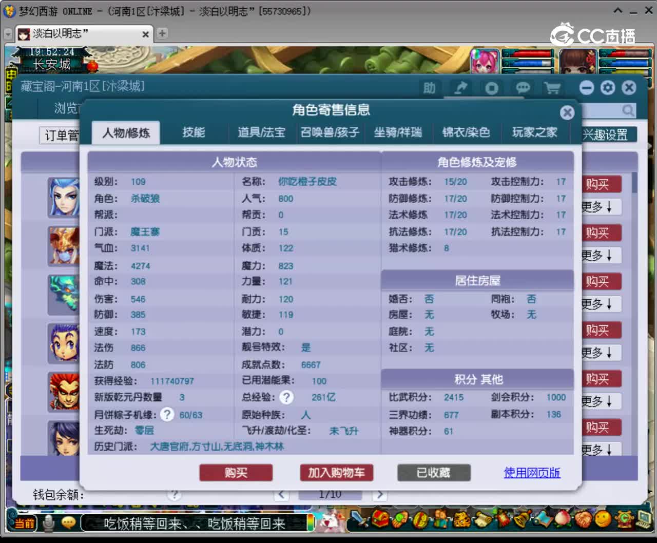Click the character name 你吃橙子皮皮
Image resolution: width=657 pixels, height=543 pixels.
coord(307,182)
